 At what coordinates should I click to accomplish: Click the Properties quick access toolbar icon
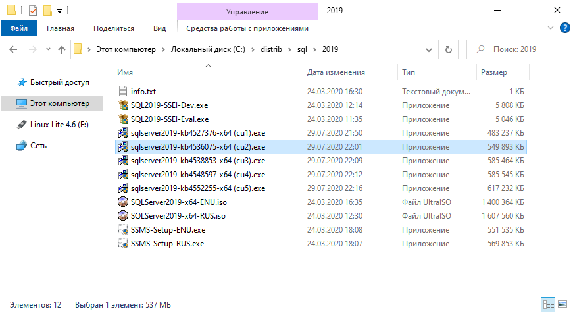[33, 11]
